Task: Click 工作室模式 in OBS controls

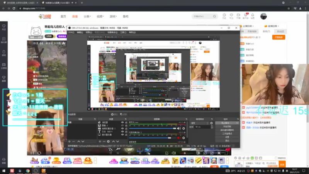Action: [x=227, y=133]
